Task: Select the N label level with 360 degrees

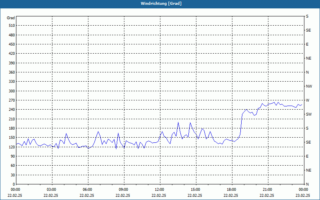Action: click(x=307, y=72)
